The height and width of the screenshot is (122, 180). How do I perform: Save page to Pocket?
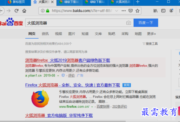130,11
